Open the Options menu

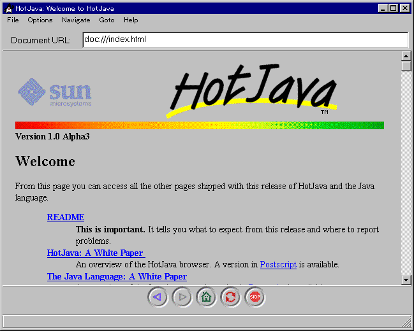pos(40,20)
